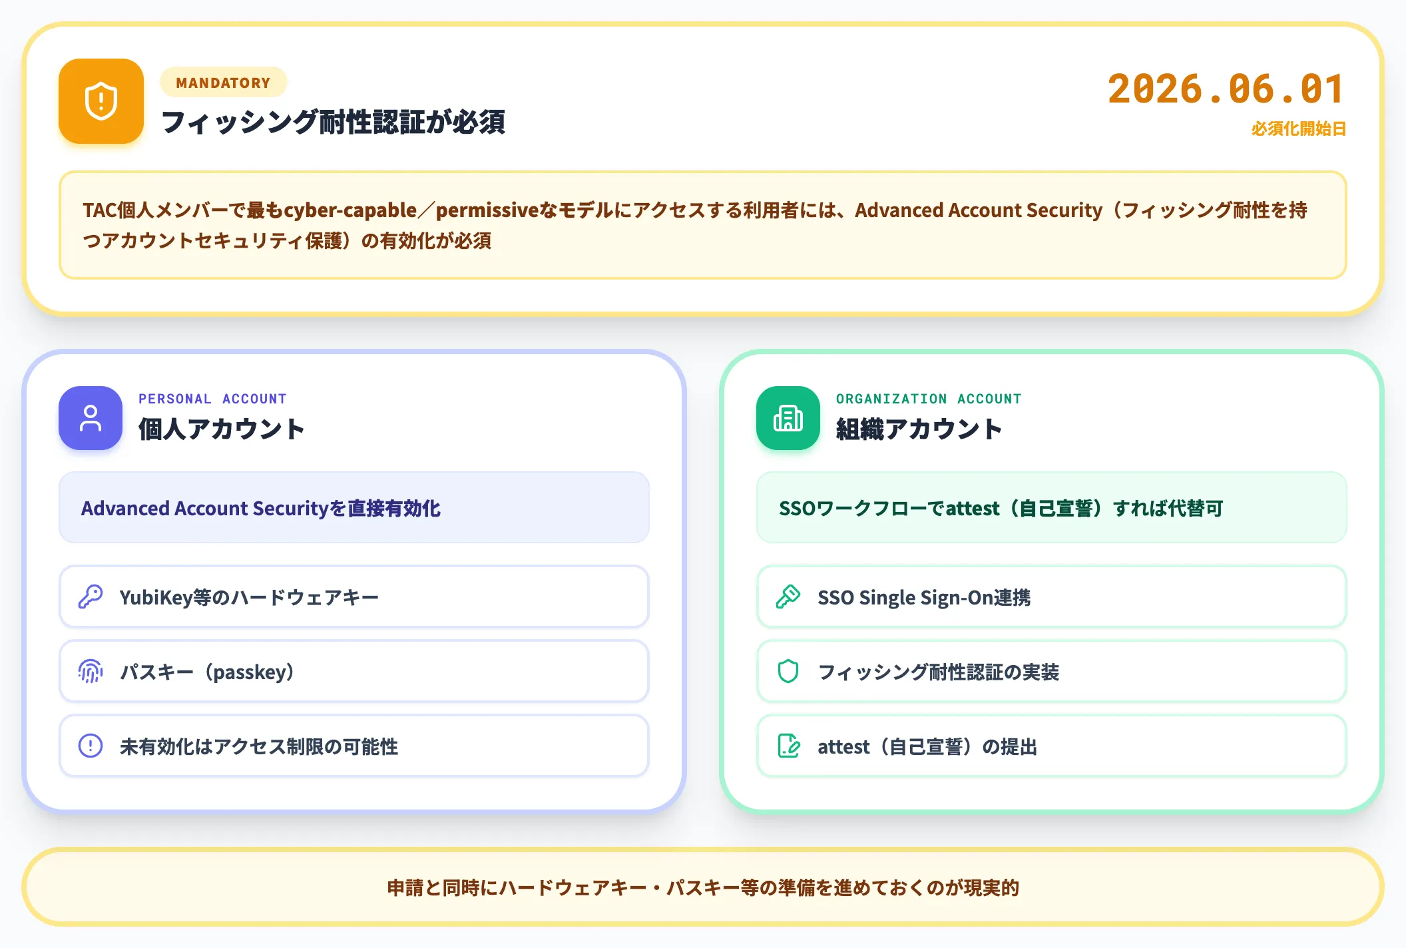The height and width of the screenshot is (948, 1406).
Task: Select the attest（自己宣誓）の提出 row
Action: [x=1052, y=746]
